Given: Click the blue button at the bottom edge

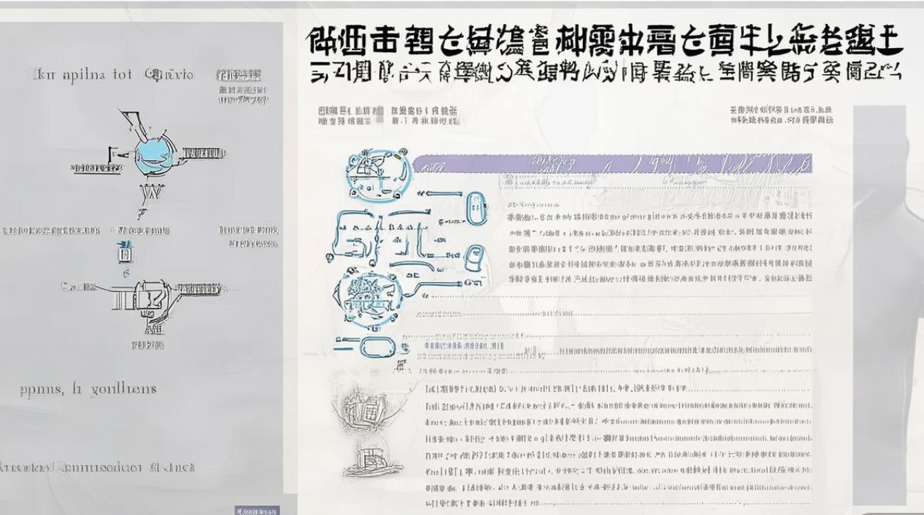Looking at the screenshot, I should (257, 510).
